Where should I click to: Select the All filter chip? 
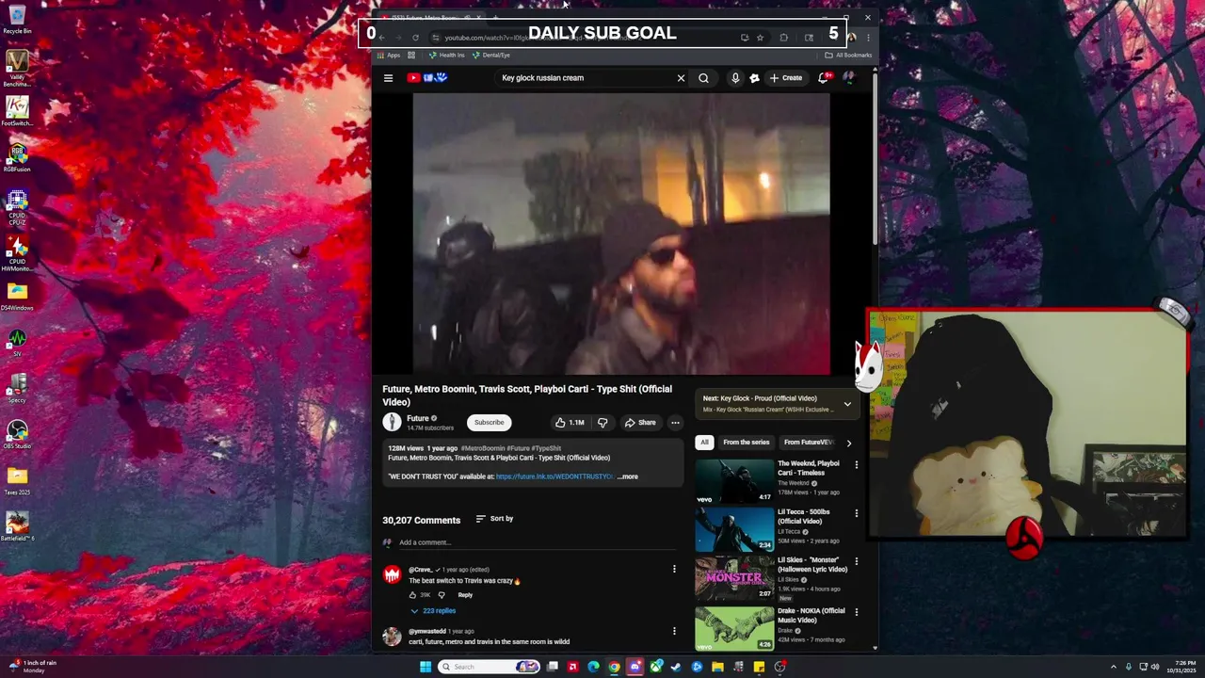coord(704,443)
